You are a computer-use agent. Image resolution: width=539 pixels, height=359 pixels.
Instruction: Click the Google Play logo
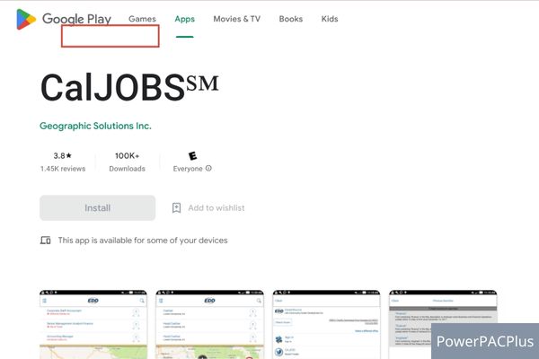(64, 19)
